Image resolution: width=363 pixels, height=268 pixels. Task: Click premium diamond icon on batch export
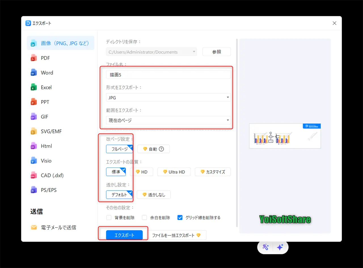[199, 235]
